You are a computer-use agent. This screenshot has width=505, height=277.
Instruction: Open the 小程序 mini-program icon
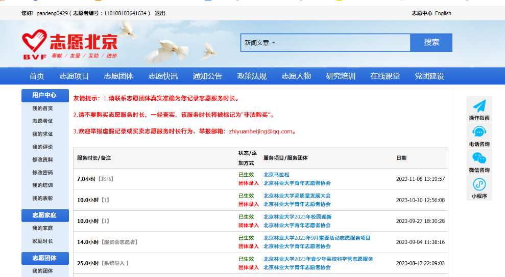(479, 184)
